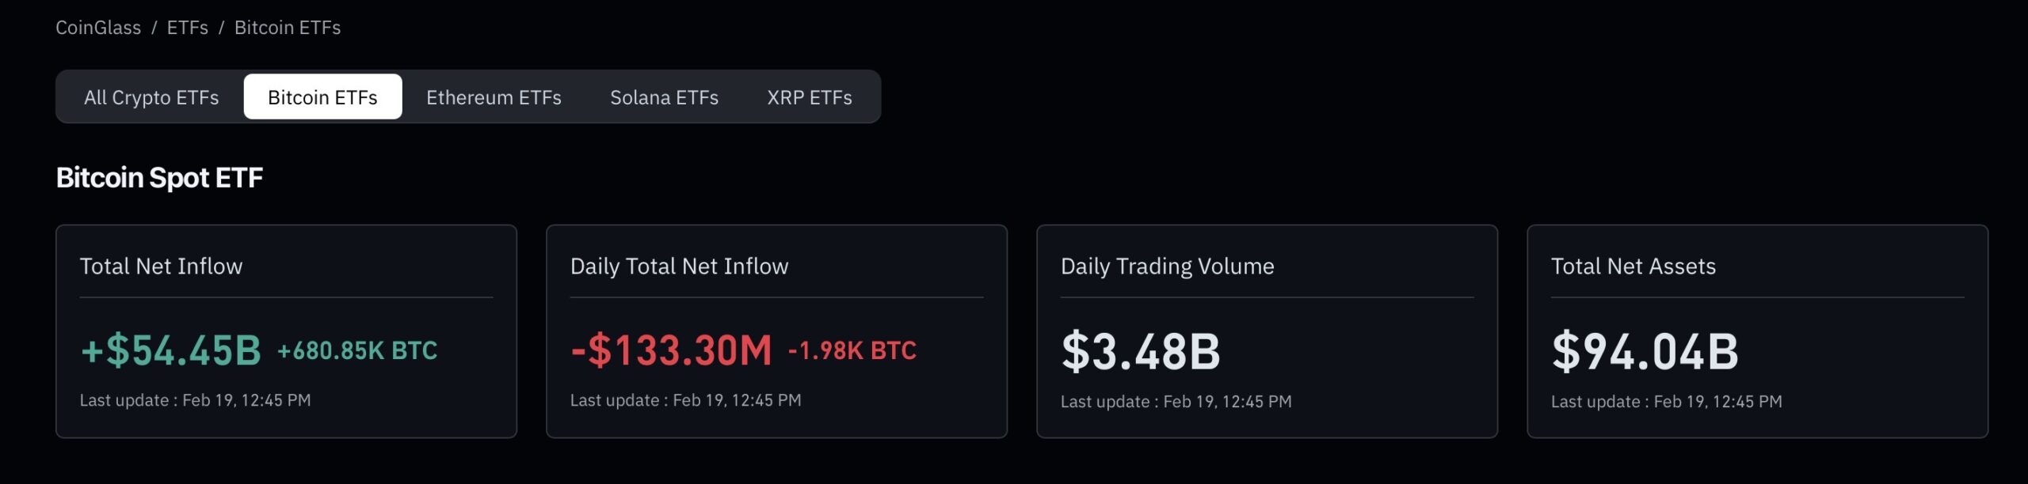Switch to the Solana ETFs tab

point(664,97)
